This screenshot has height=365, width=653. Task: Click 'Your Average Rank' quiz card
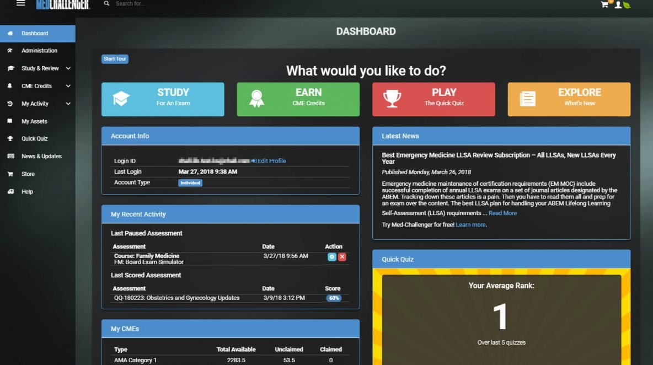tap(501, 319)
